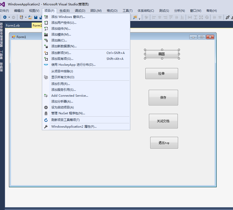Viewport: 233px width, 210px height.
Task: Select 添加类(C)... menu entry
Action: (x=86, y=40)
